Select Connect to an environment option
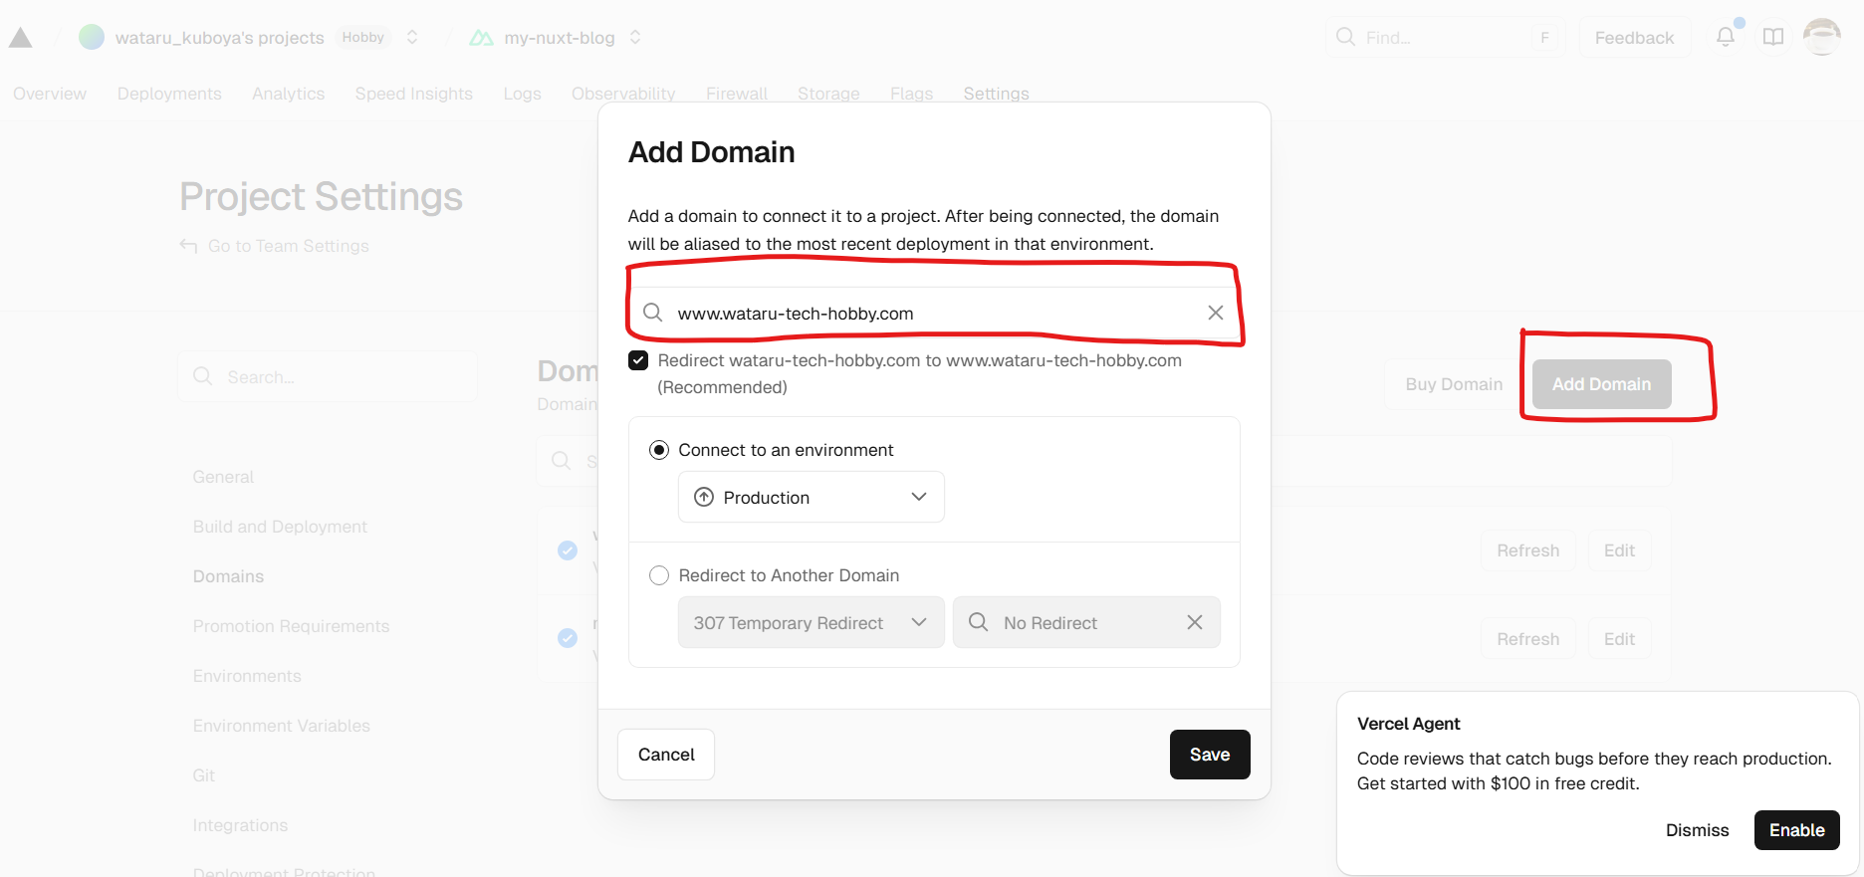The height and width of the screenshot is (877, 1864). (x=659, y=450)
